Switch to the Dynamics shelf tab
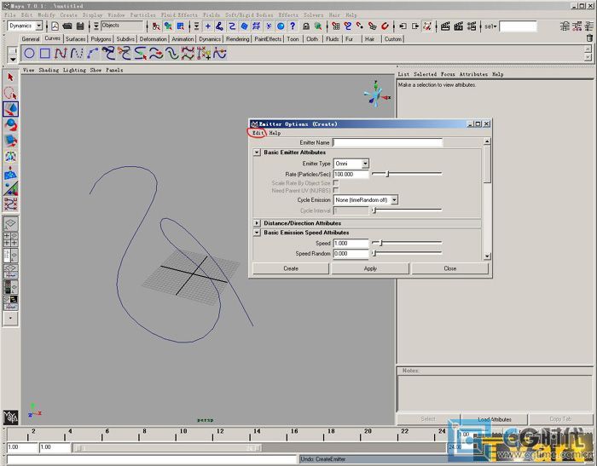Screen dimensions: 597x466 (x=210, y=39)
